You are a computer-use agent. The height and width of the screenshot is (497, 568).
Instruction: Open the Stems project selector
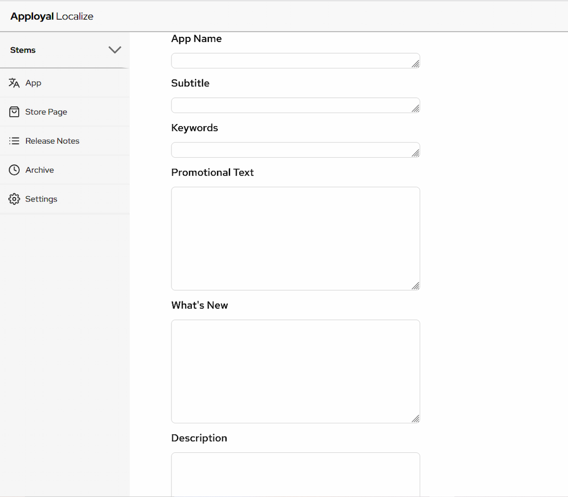pos(23,50)
